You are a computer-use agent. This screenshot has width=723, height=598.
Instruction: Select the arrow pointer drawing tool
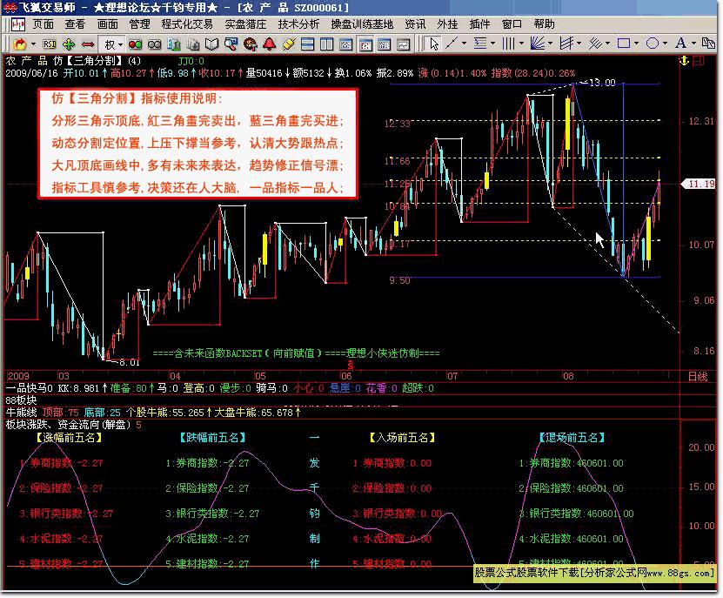pos(434,45)
